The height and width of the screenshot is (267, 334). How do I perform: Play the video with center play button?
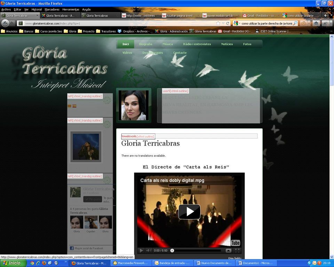pos(189,212)
